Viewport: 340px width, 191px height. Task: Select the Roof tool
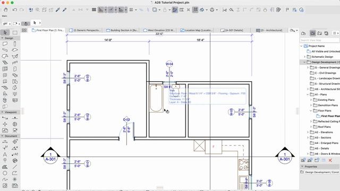tap(5, 56)
